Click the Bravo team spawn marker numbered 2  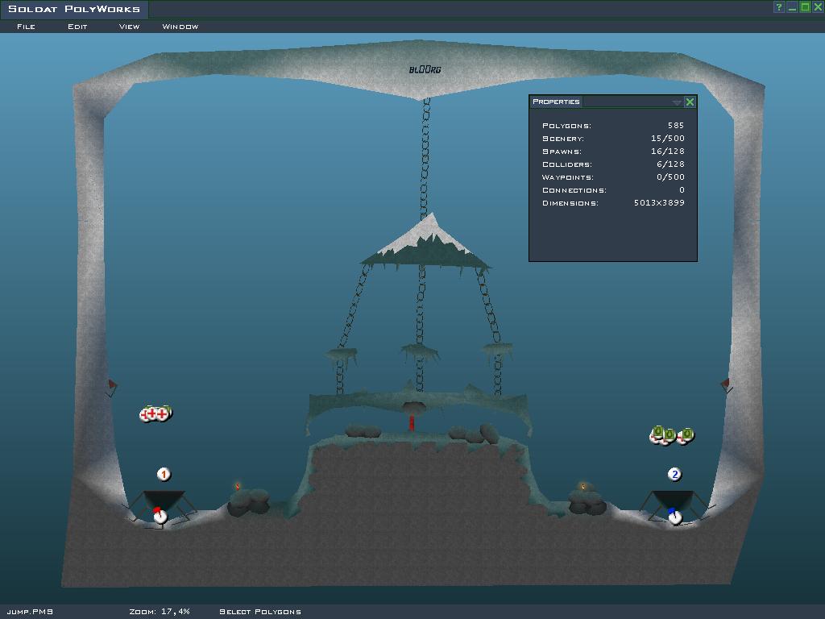pyautogui.click(x=675, y=475)
